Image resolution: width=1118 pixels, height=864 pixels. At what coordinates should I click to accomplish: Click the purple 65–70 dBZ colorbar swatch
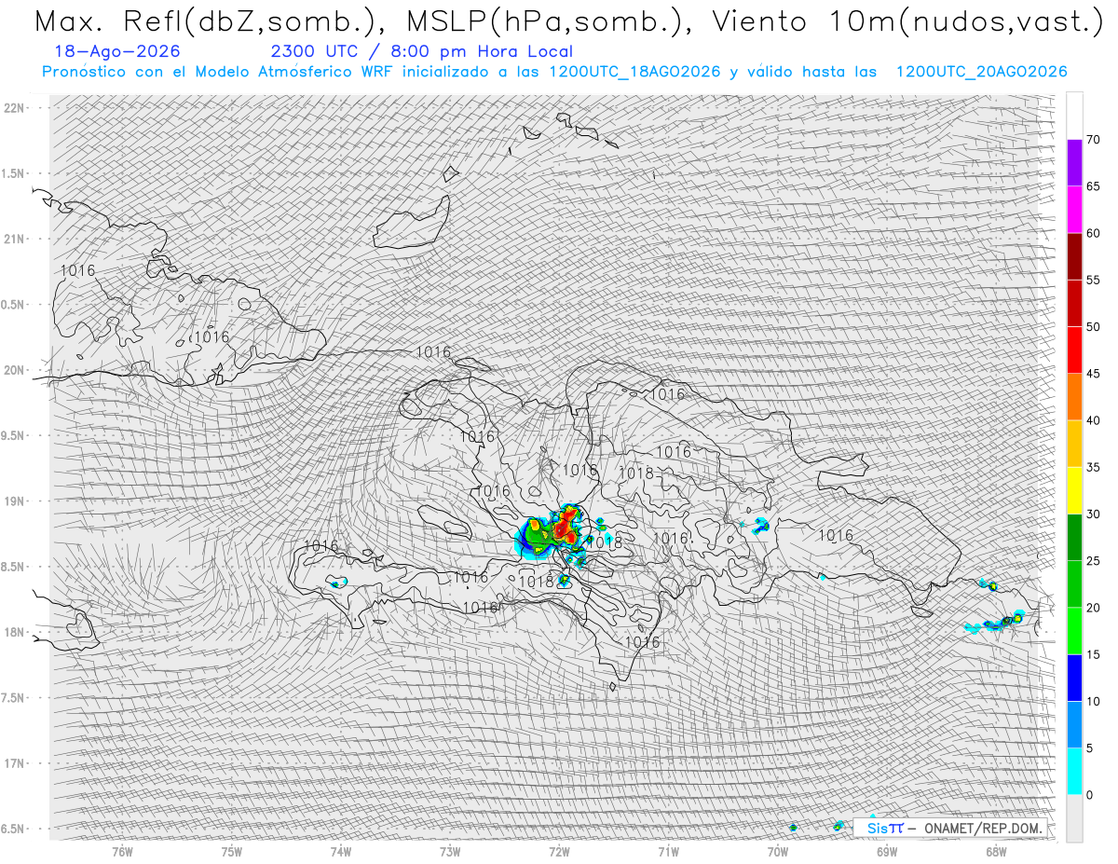click(1074, 163)
